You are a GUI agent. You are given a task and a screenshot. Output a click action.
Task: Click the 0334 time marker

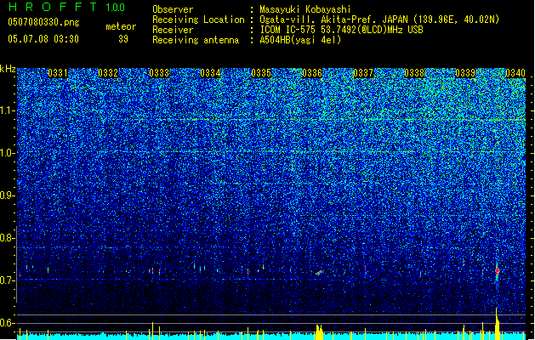tap(210, 73)
